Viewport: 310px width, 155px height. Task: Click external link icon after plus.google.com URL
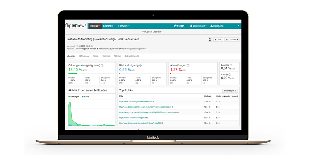click(179, 112)
